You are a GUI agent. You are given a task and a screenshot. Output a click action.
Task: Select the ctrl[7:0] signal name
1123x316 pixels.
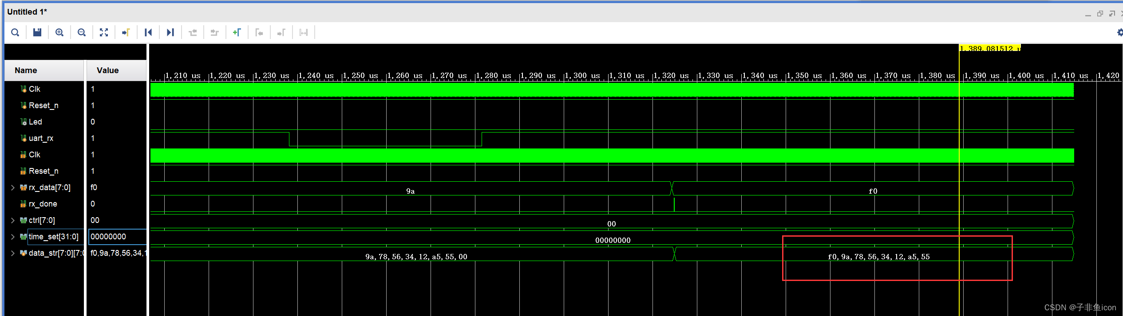click(42, 220)
